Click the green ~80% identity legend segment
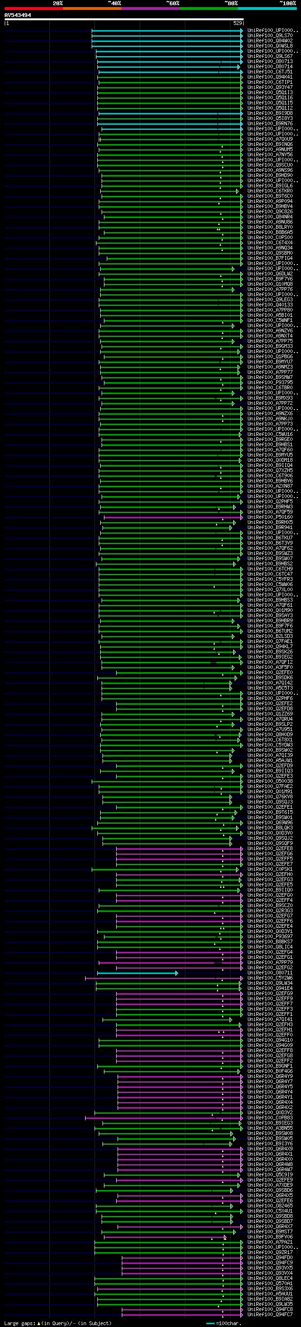Screen dimensions: 301x1327 click(209, 8)
